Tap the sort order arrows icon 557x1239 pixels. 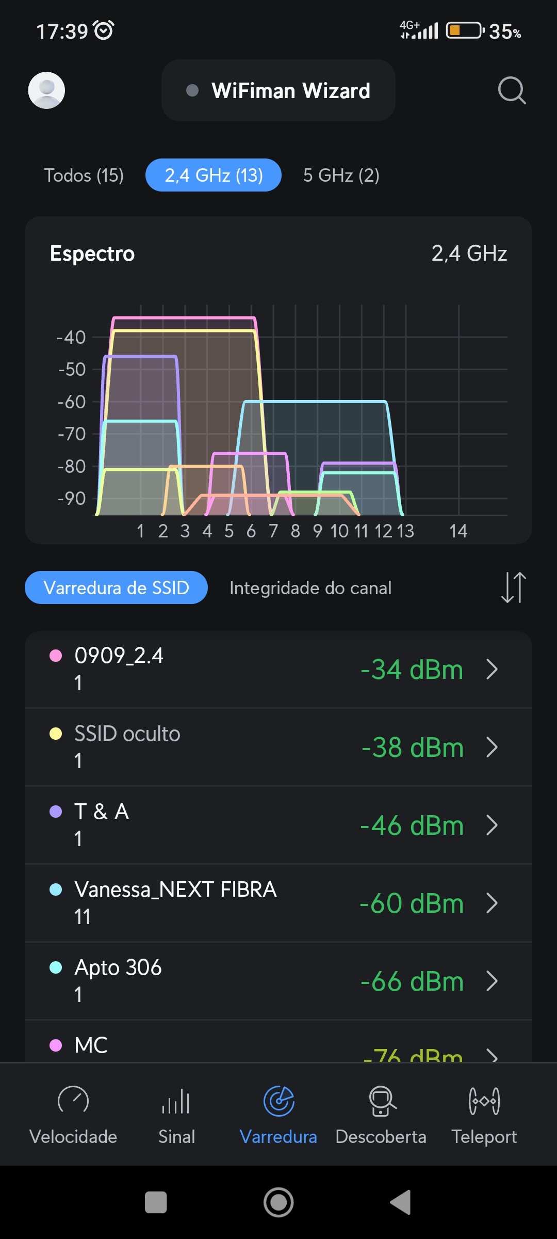click(x=514, y=587)
